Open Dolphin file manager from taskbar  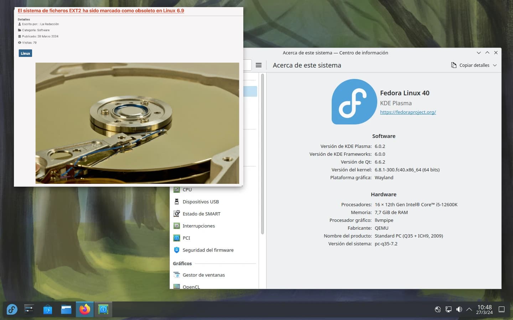click(66, 309)
